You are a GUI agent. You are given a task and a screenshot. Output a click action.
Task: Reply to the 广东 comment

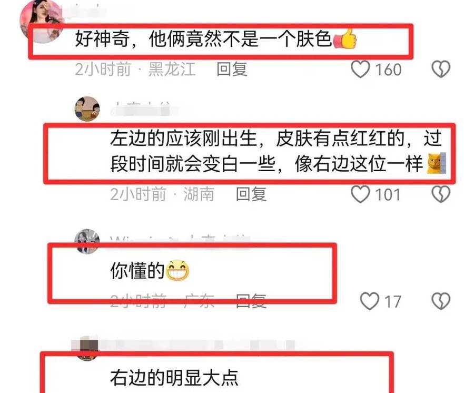251,300
